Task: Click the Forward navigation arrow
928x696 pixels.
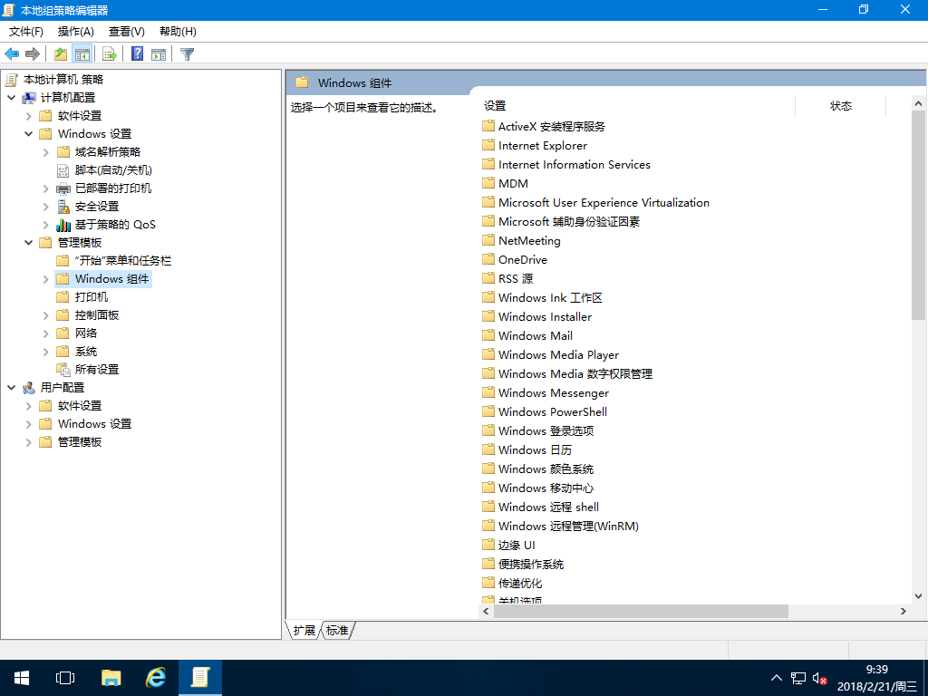Action: coord(33,53)
